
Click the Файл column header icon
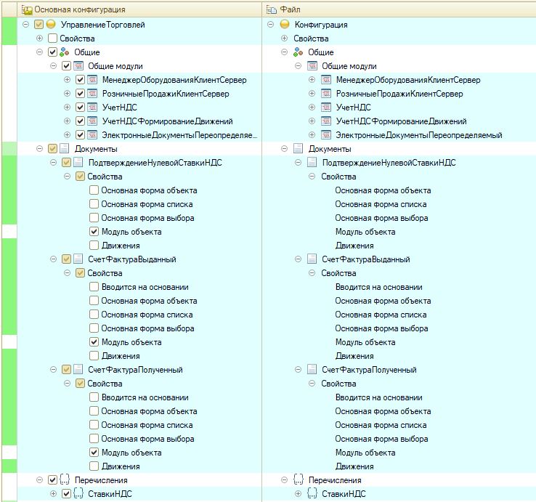pyautogui.click(x=272, y=9)
